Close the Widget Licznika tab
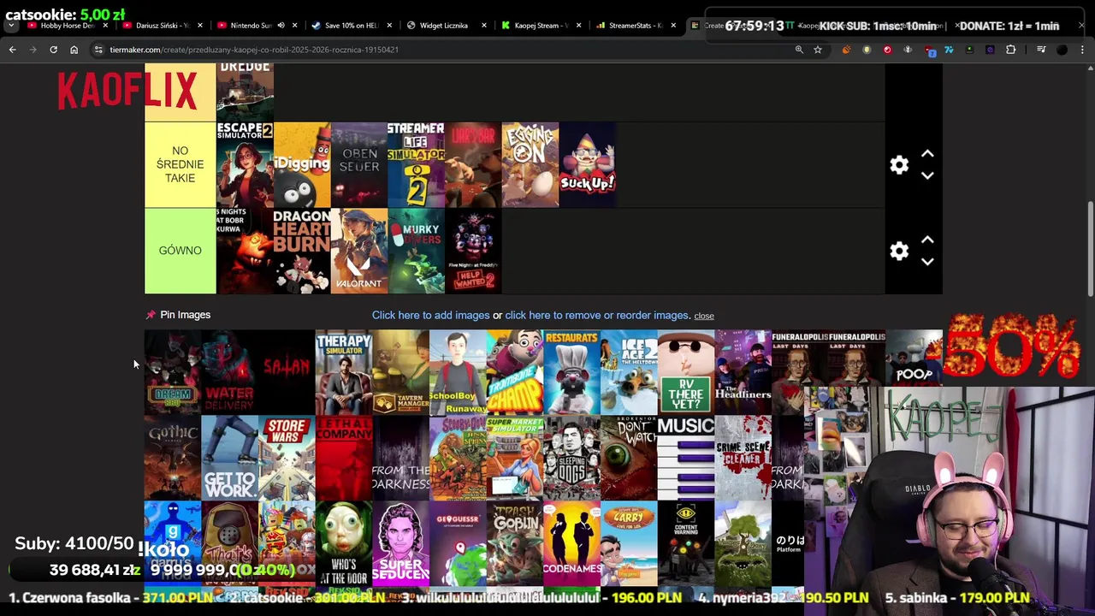Screen dimensions: 1095x616 coord(483,26)
